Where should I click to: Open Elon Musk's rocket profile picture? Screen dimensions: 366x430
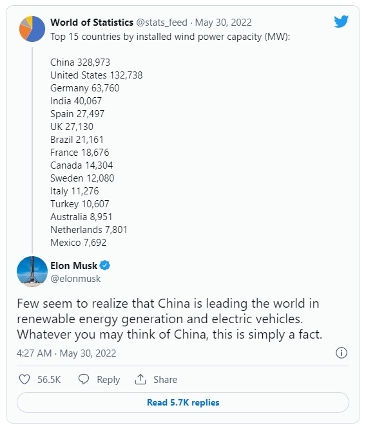32,272
